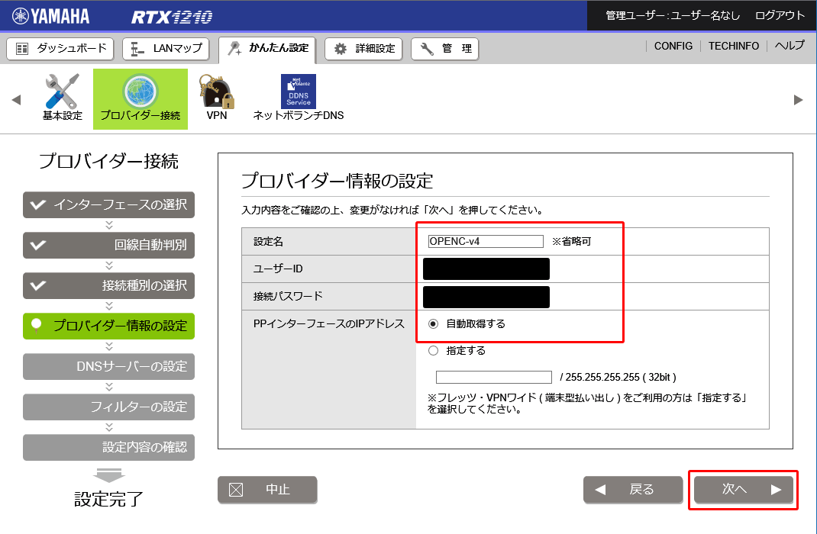
Task: Click フィルターの設定 step
Action: click(109, 407)
